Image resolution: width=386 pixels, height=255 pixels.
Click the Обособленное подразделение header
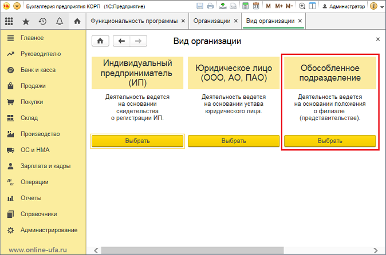[x=330, y=73]
